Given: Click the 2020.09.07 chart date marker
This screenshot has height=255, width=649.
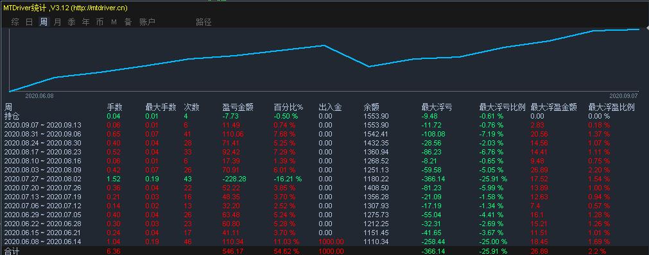Looking at the screenshot, I should [624, 95].
